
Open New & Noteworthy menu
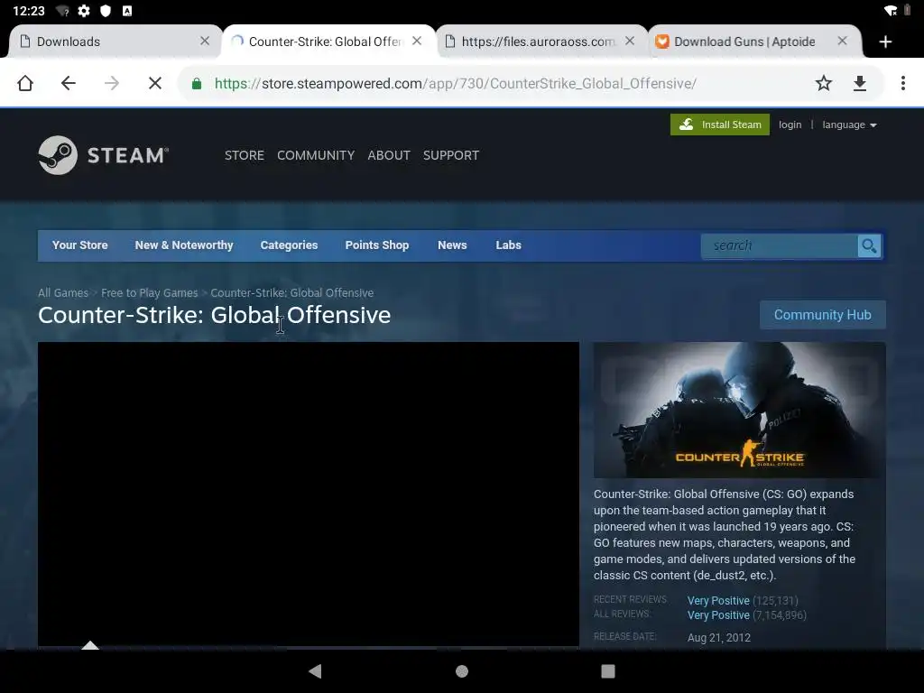click(x=184, y=245)
